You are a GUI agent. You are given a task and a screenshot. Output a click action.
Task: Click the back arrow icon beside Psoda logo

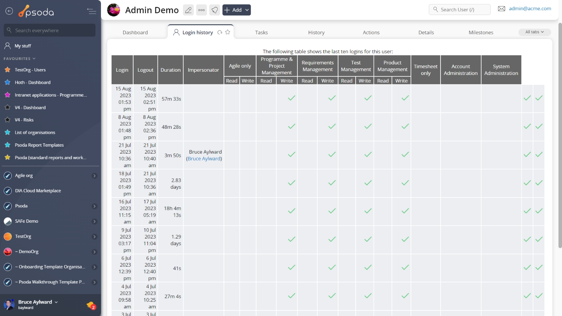coord(9,11)
